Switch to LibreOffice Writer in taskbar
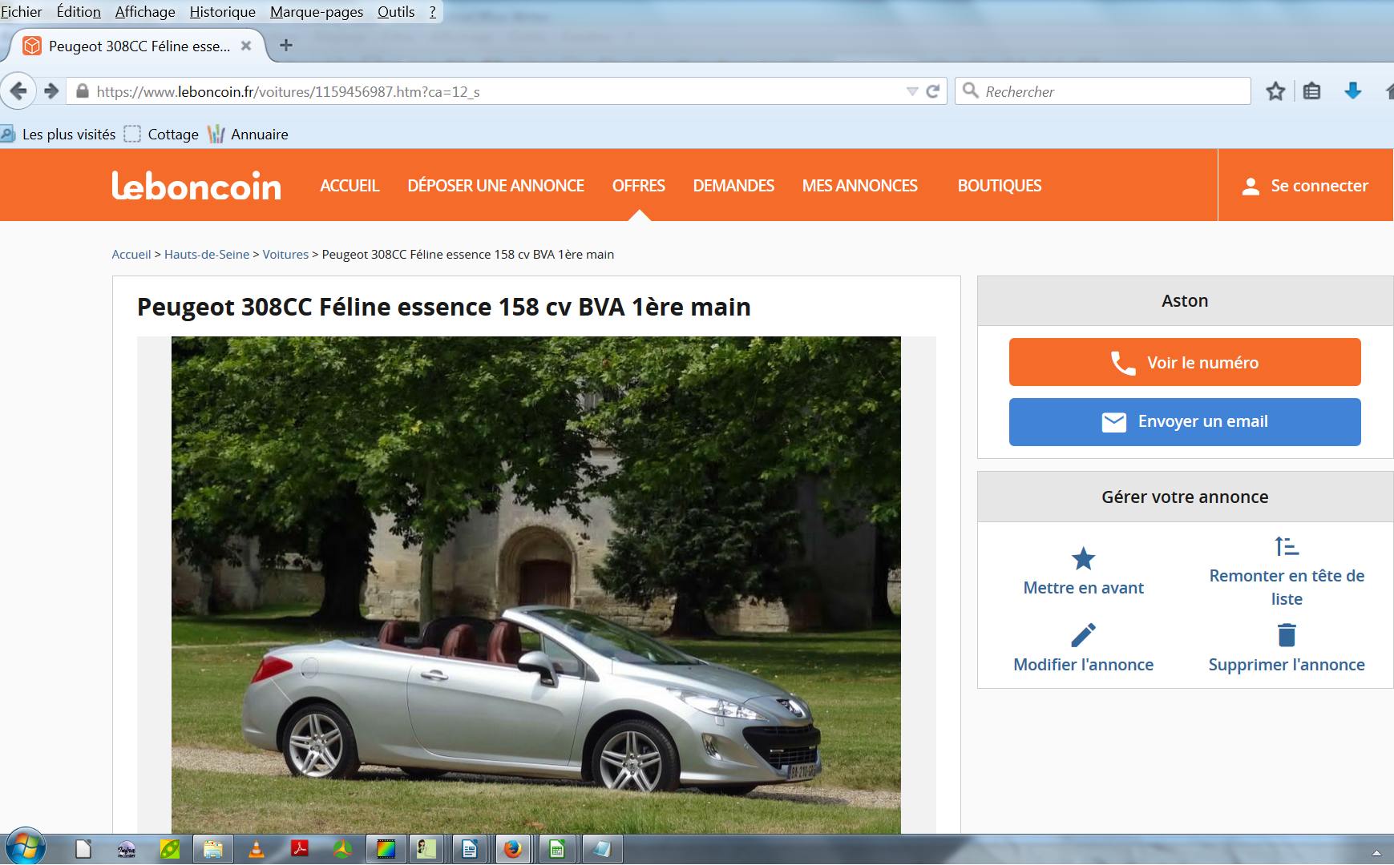This screenshot has height=865, width=1394. click(x=470, y=849)
